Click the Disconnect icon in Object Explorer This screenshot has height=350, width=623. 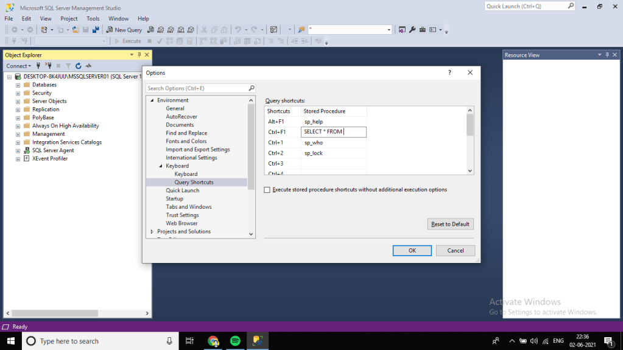click(x=48, y=66)
